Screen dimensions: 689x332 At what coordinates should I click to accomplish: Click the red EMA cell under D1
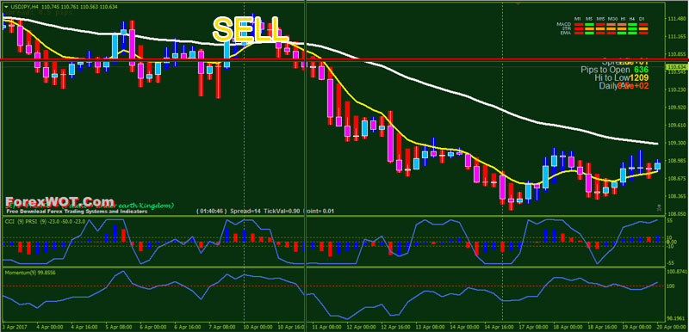pyautogui.click(x=643, y=33)
